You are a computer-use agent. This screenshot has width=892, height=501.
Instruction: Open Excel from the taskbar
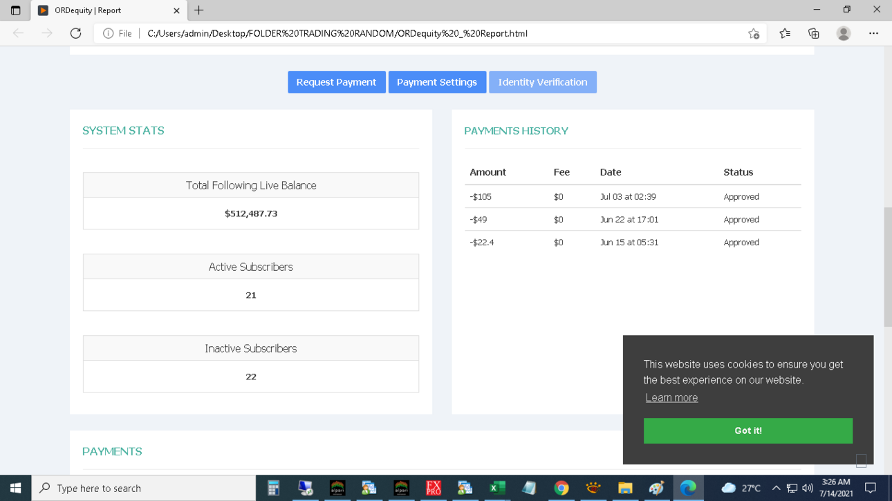pos(497,488)
